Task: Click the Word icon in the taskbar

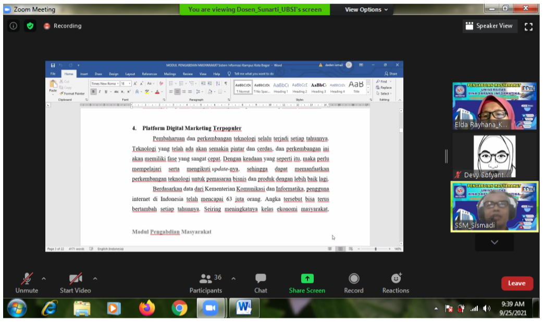Action: click(x=244, y=307)
